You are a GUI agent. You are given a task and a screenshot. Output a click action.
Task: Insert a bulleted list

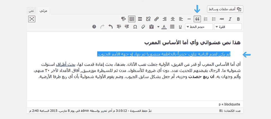click(214, 19)
